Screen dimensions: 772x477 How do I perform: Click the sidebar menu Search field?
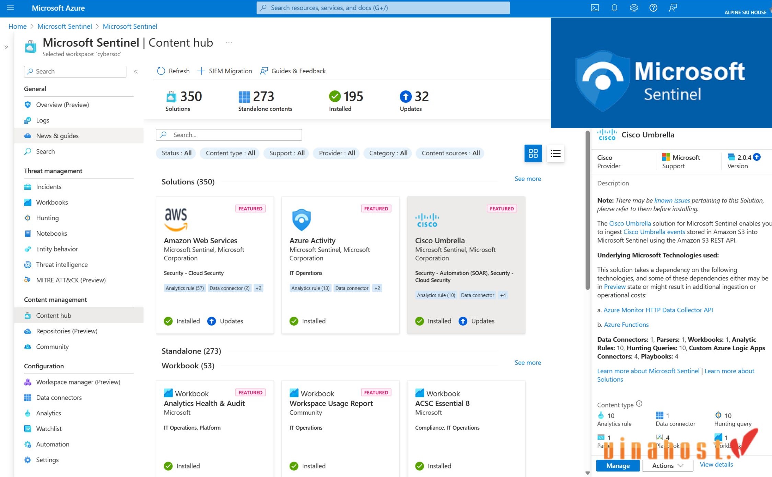click(75, 71)
